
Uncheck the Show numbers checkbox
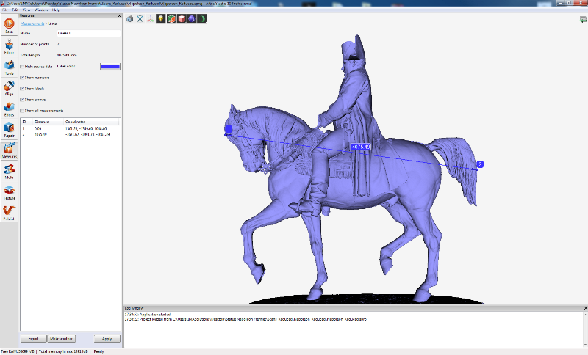pos(22,78)
